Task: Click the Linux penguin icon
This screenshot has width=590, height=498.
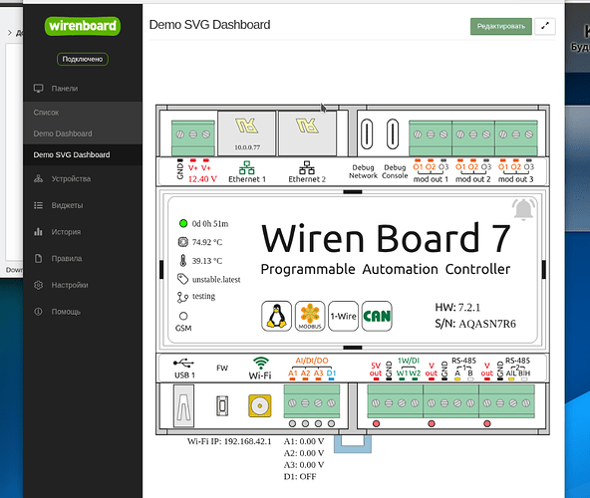Action: 277,316
